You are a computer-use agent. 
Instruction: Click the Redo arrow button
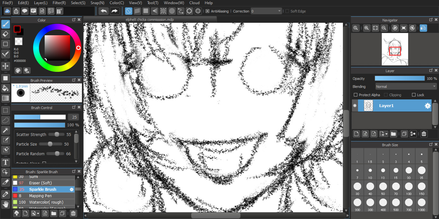coord(114,11)
